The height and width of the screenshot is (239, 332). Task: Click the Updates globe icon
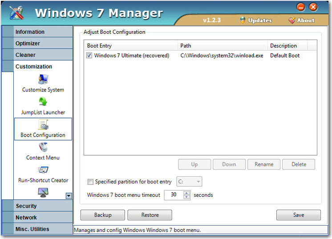point(243,20)
